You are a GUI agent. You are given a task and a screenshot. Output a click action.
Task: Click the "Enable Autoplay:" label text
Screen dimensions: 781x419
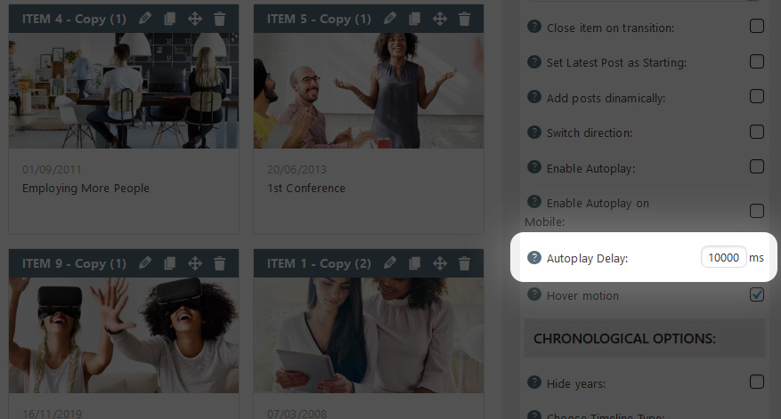coord(590,169)
